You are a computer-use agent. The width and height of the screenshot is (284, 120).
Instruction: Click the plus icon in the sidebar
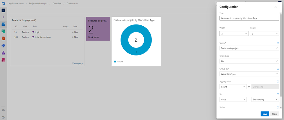(4, 17)
